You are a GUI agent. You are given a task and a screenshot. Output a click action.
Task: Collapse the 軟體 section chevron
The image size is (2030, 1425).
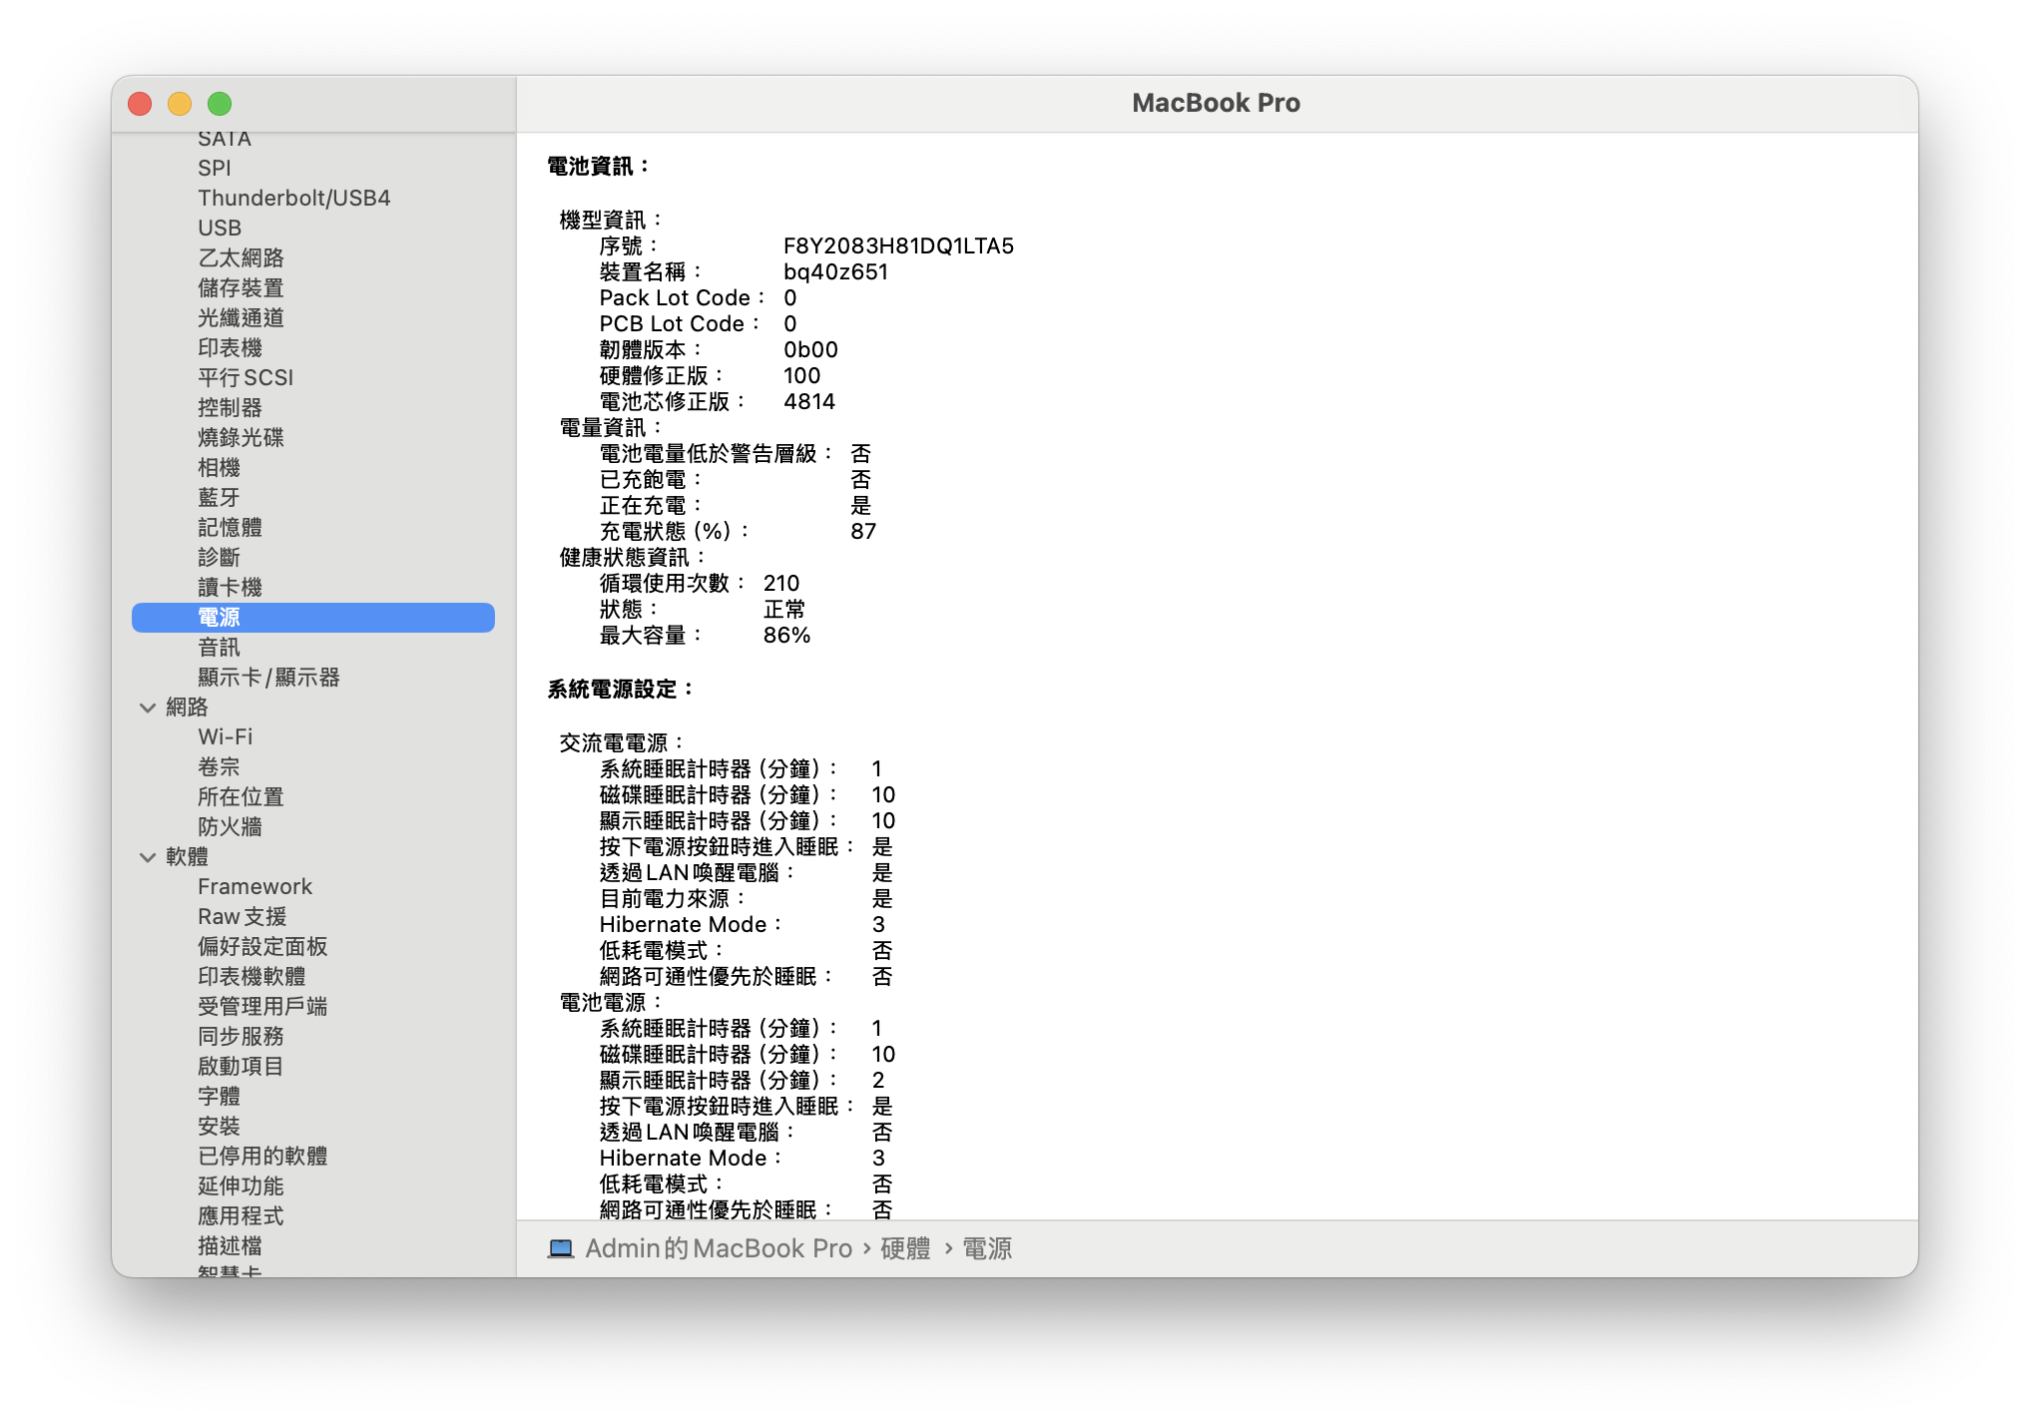pos(148,857)
